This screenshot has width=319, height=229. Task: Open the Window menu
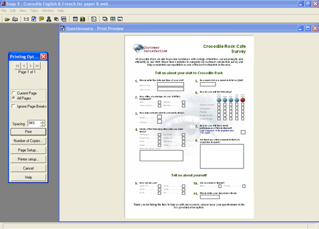[48, 11]
